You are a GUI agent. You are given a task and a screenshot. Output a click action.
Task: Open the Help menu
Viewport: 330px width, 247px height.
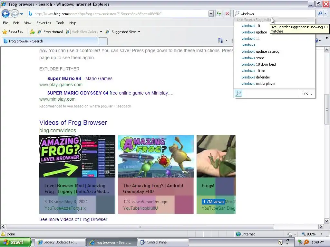(73, 23)
